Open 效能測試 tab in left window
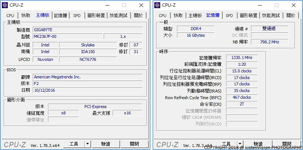This screenshot has height=150, width=303. tap(119, 16)
